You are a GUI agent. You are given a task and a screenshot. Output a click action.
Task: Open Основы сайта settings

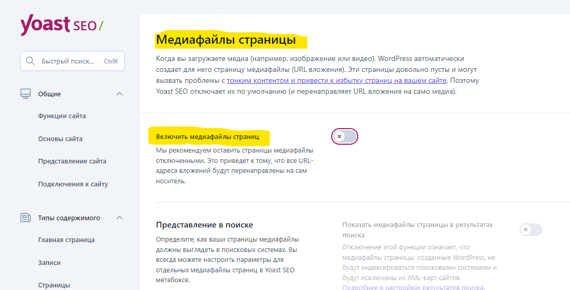coord(60,138)
